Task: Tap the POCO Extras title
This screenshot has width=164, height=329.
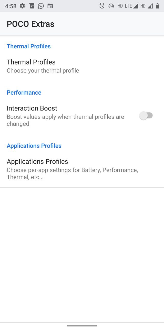Action: 30,24
